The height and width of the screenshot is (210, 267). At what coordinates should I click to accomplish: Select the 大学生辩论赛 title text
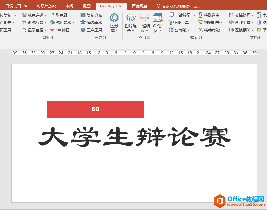click(x=135, y=137)
